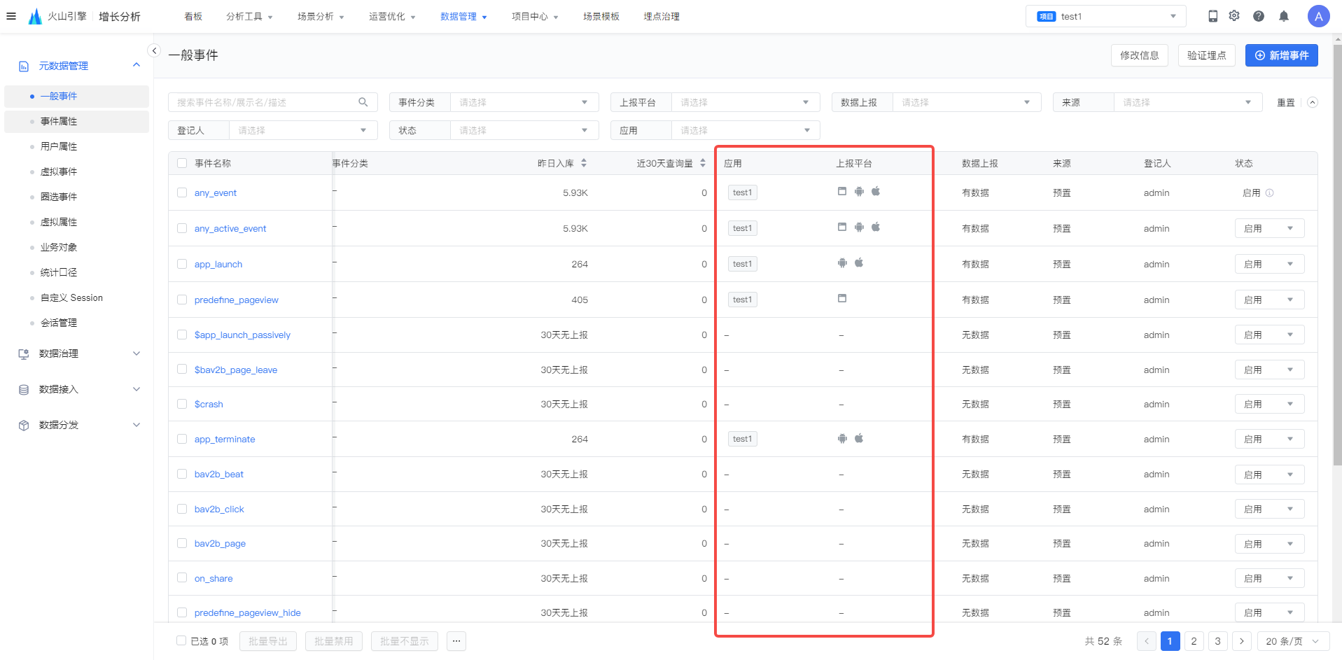Open the help question mark icon

(x=1259, y=16)
